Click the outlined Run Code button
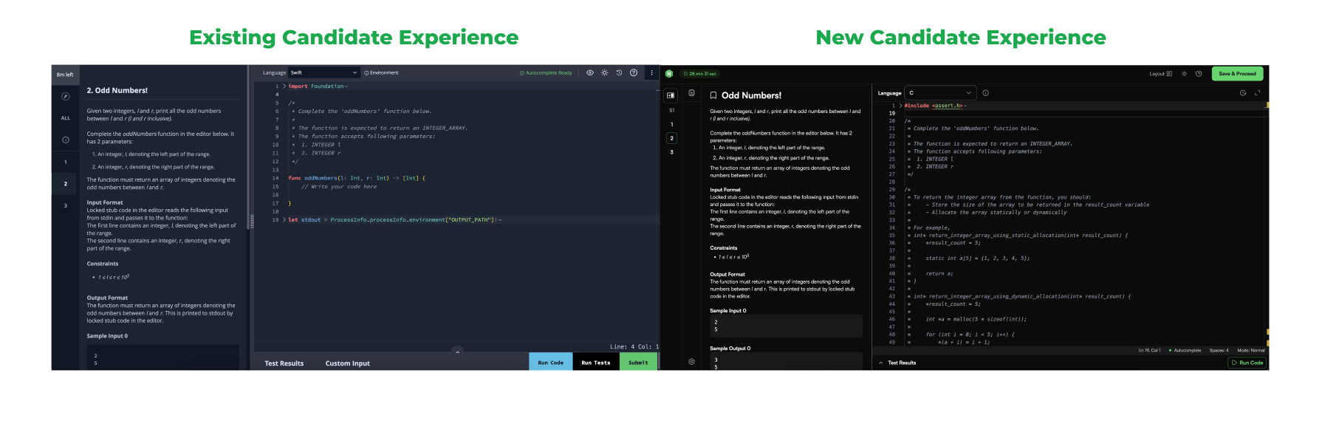The image size is (1325, 424). tap(1247, 363)
